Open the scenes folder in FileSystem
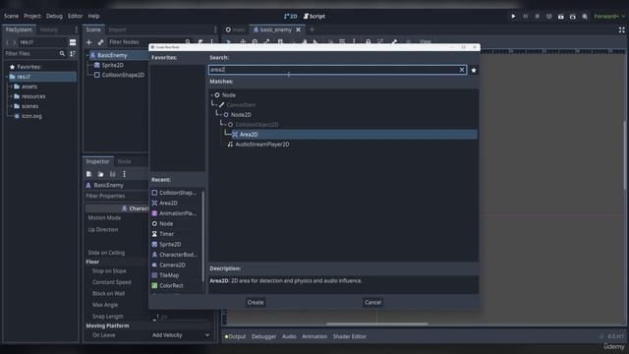629x354 pixels. [x=29, y=106]
